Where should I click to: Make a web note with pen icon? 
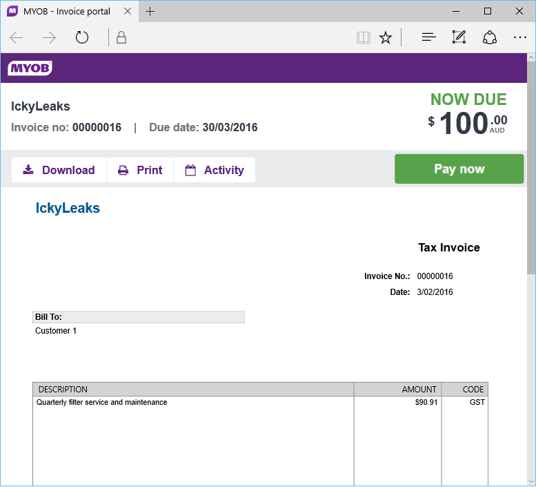(459, 37)
